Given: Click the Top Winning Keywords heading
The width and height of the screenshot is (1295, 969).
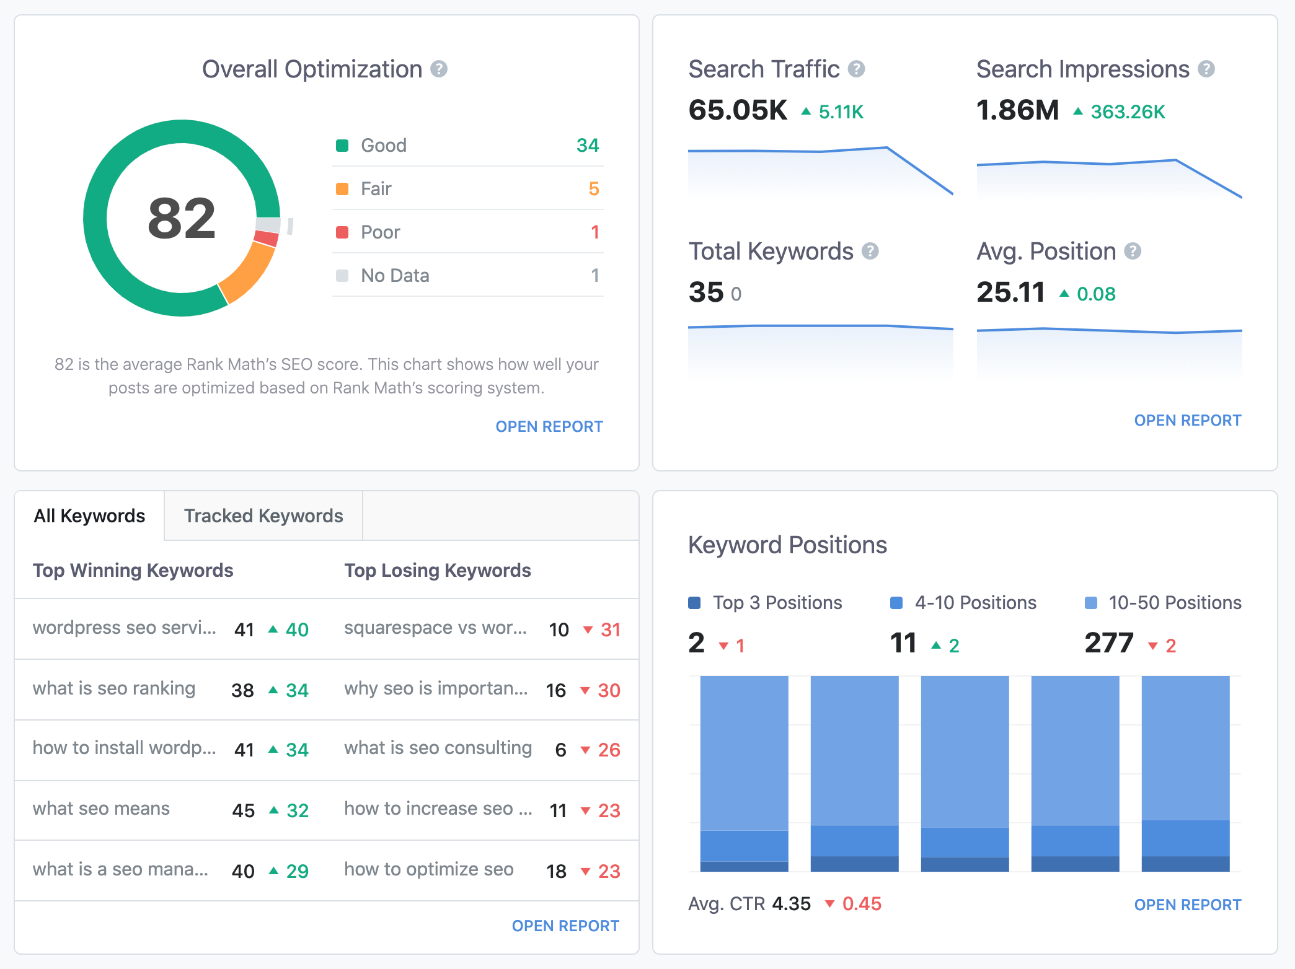Looking at the screenshot, I should coord(133,571).
